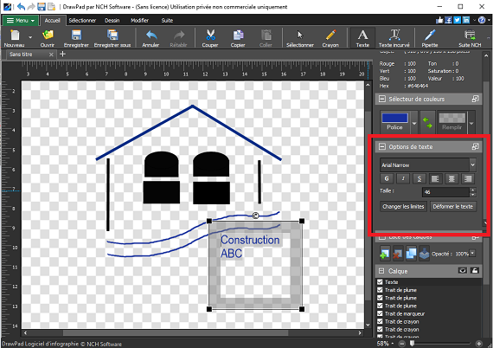This screenshot has height=348, width=493.
Task: Click the Twitter share icon
Action: pyautogui.click(x=458, y=20)
